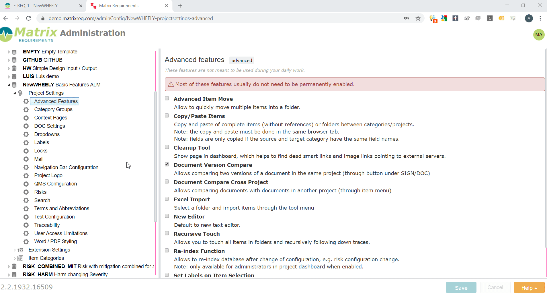
Task: Enable the New Editor checkbox
Action: click(167, 216)
